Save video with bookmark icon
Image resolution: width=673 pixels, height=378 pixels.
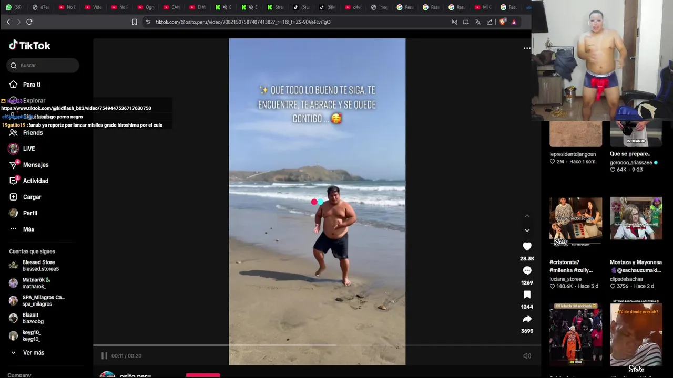click(527, 295)
